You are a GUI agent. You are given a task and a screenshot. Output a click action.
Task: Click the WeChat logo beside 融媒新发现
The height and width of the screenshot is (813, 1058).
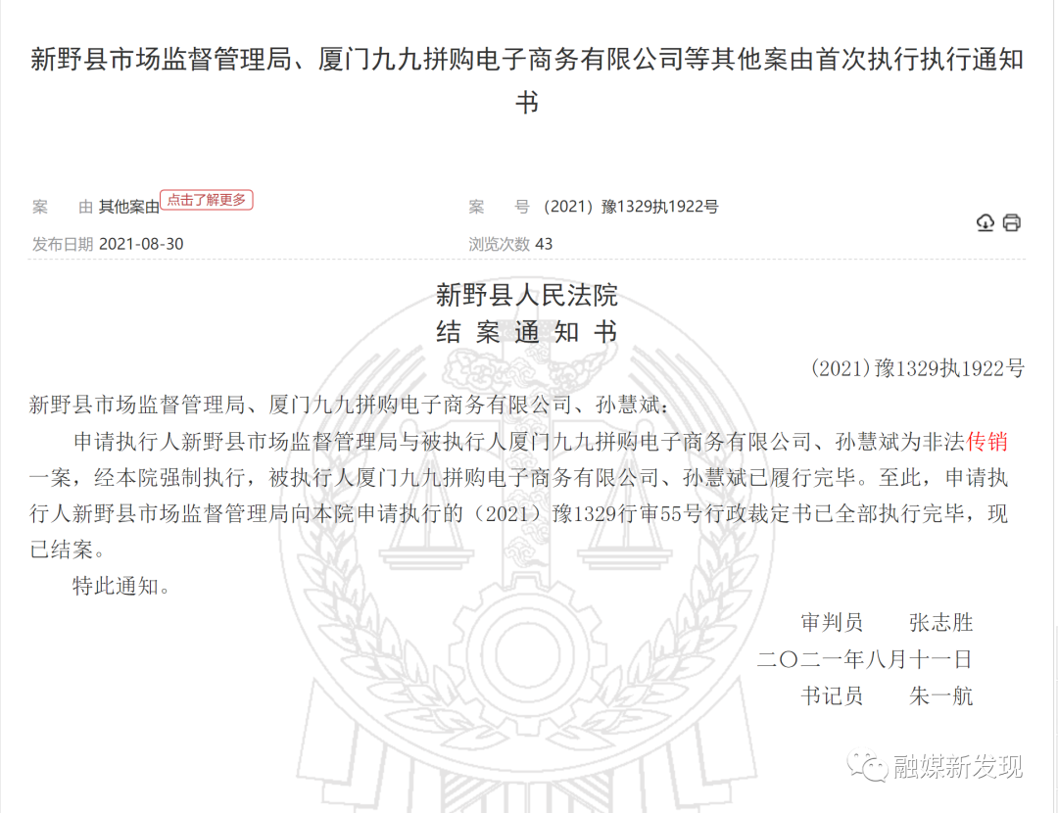867,766
